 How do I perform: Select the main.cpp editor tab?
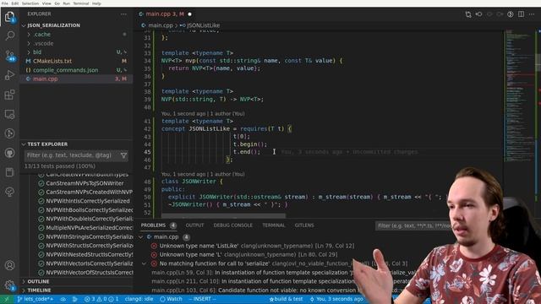[x=165, y=14]
